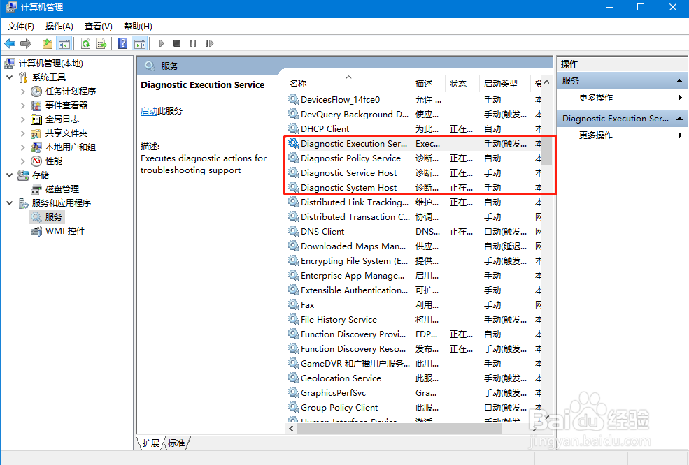Screen dimensions: 689x465
Task: Click the 启动类型 column header
Action: point(501,83)
